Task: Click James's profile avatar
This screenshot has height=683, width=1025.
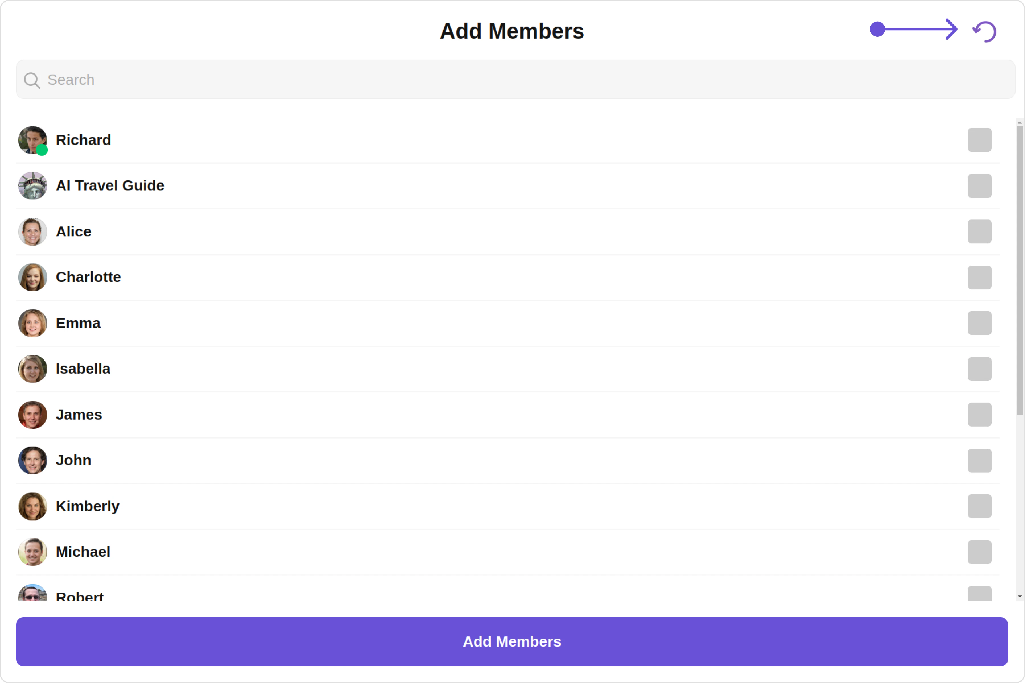Action: point(33,415)
